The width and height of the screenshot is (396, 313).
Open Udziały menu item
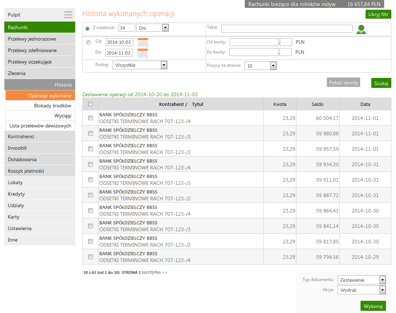[x=40, y=205]
